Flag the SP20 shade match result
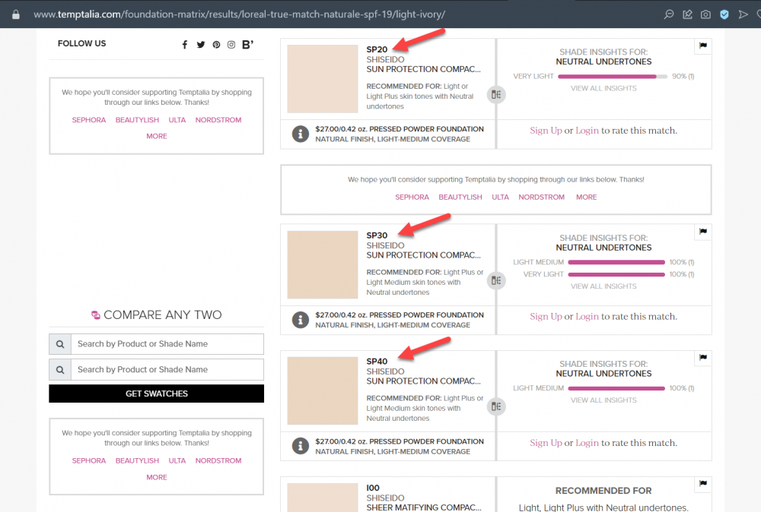761x512 pixels. pos(702,46)
